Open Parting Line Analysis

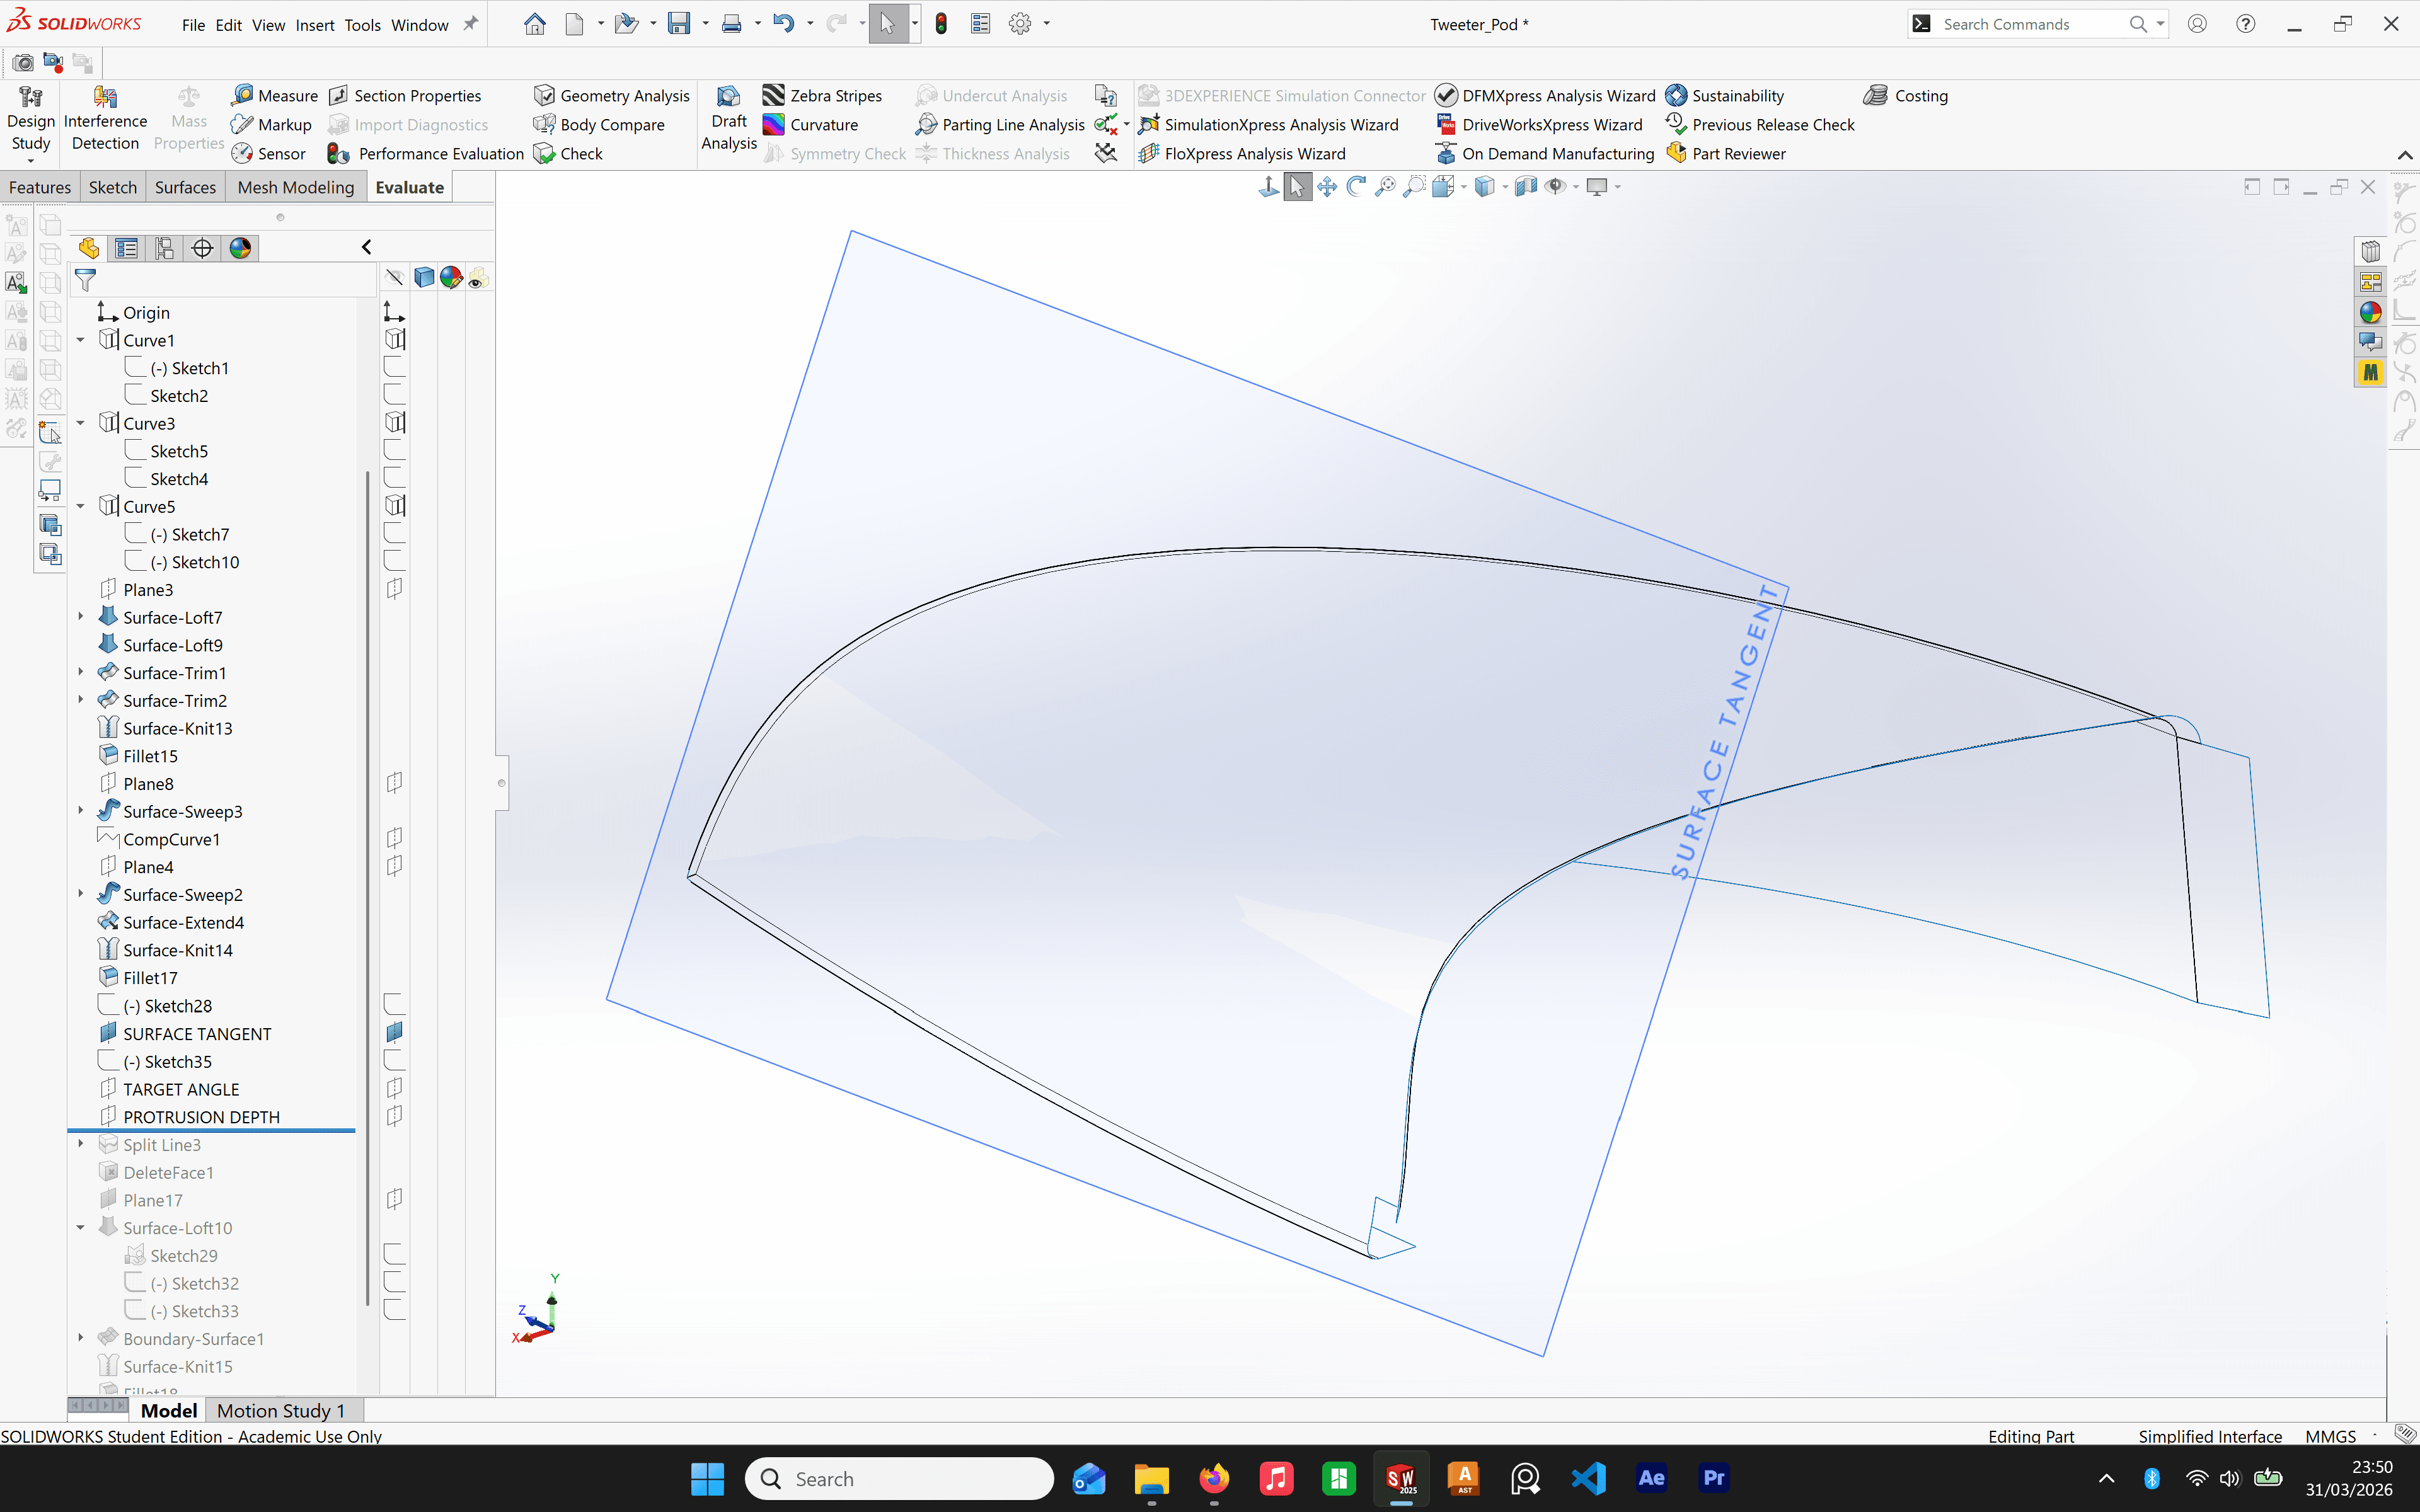click(x=1000, y=124)
